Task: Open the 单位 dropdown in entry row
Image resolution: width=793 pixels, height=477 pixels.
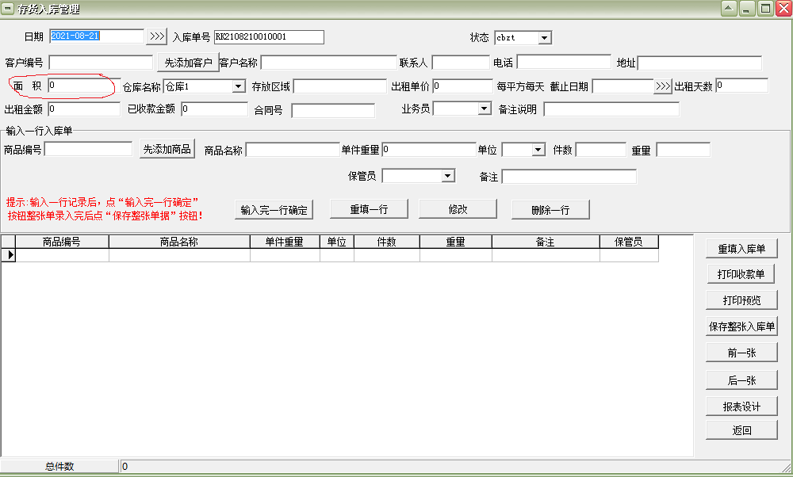Action: coord(538,150)
